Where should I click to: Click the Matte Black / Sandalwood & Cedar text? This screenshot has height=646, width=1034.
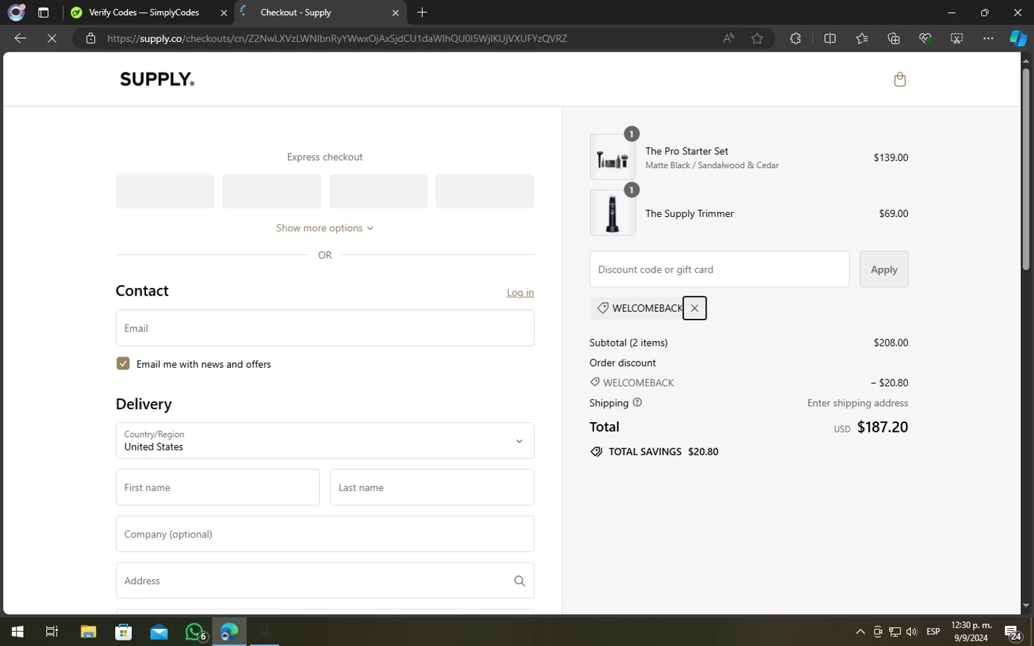click(x=712, y=165)
